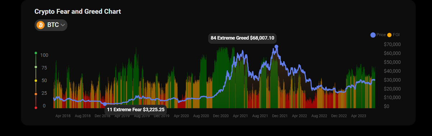This screenshot has height=136, width=432.
Task: Click the 50 FGI scale label
Action: click(45, 80)
